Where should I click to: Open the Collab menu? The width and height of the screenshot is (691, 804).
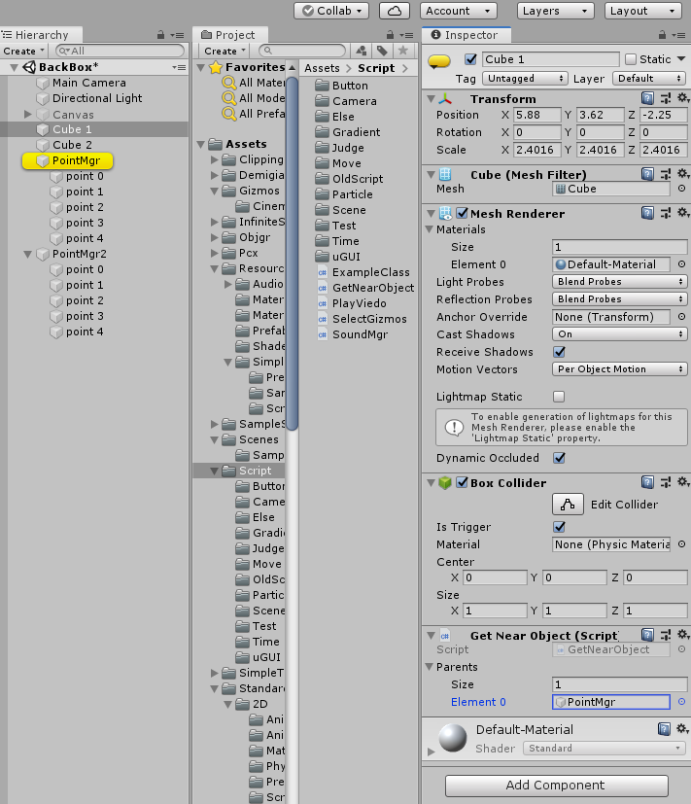coord(331,11)
